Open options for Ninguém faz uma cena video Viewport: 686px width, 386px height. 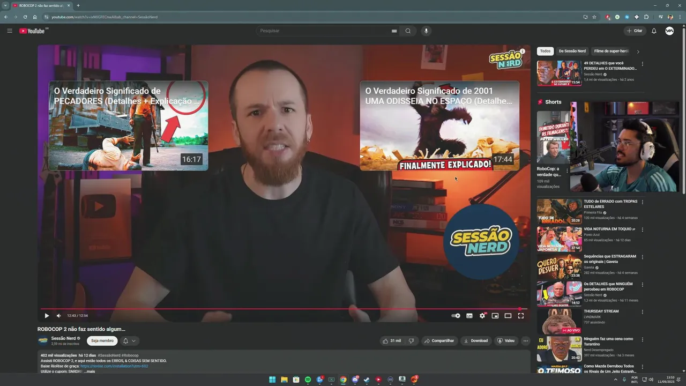[x=642, y=339]
